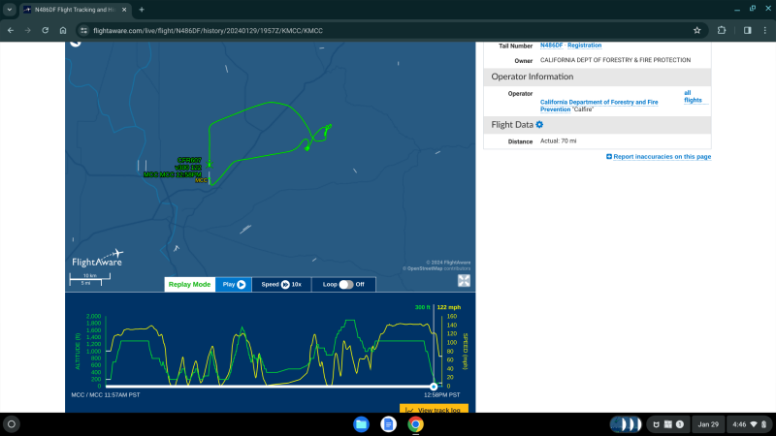Close the N486DF Flight Tracking tab

point(124,10)
